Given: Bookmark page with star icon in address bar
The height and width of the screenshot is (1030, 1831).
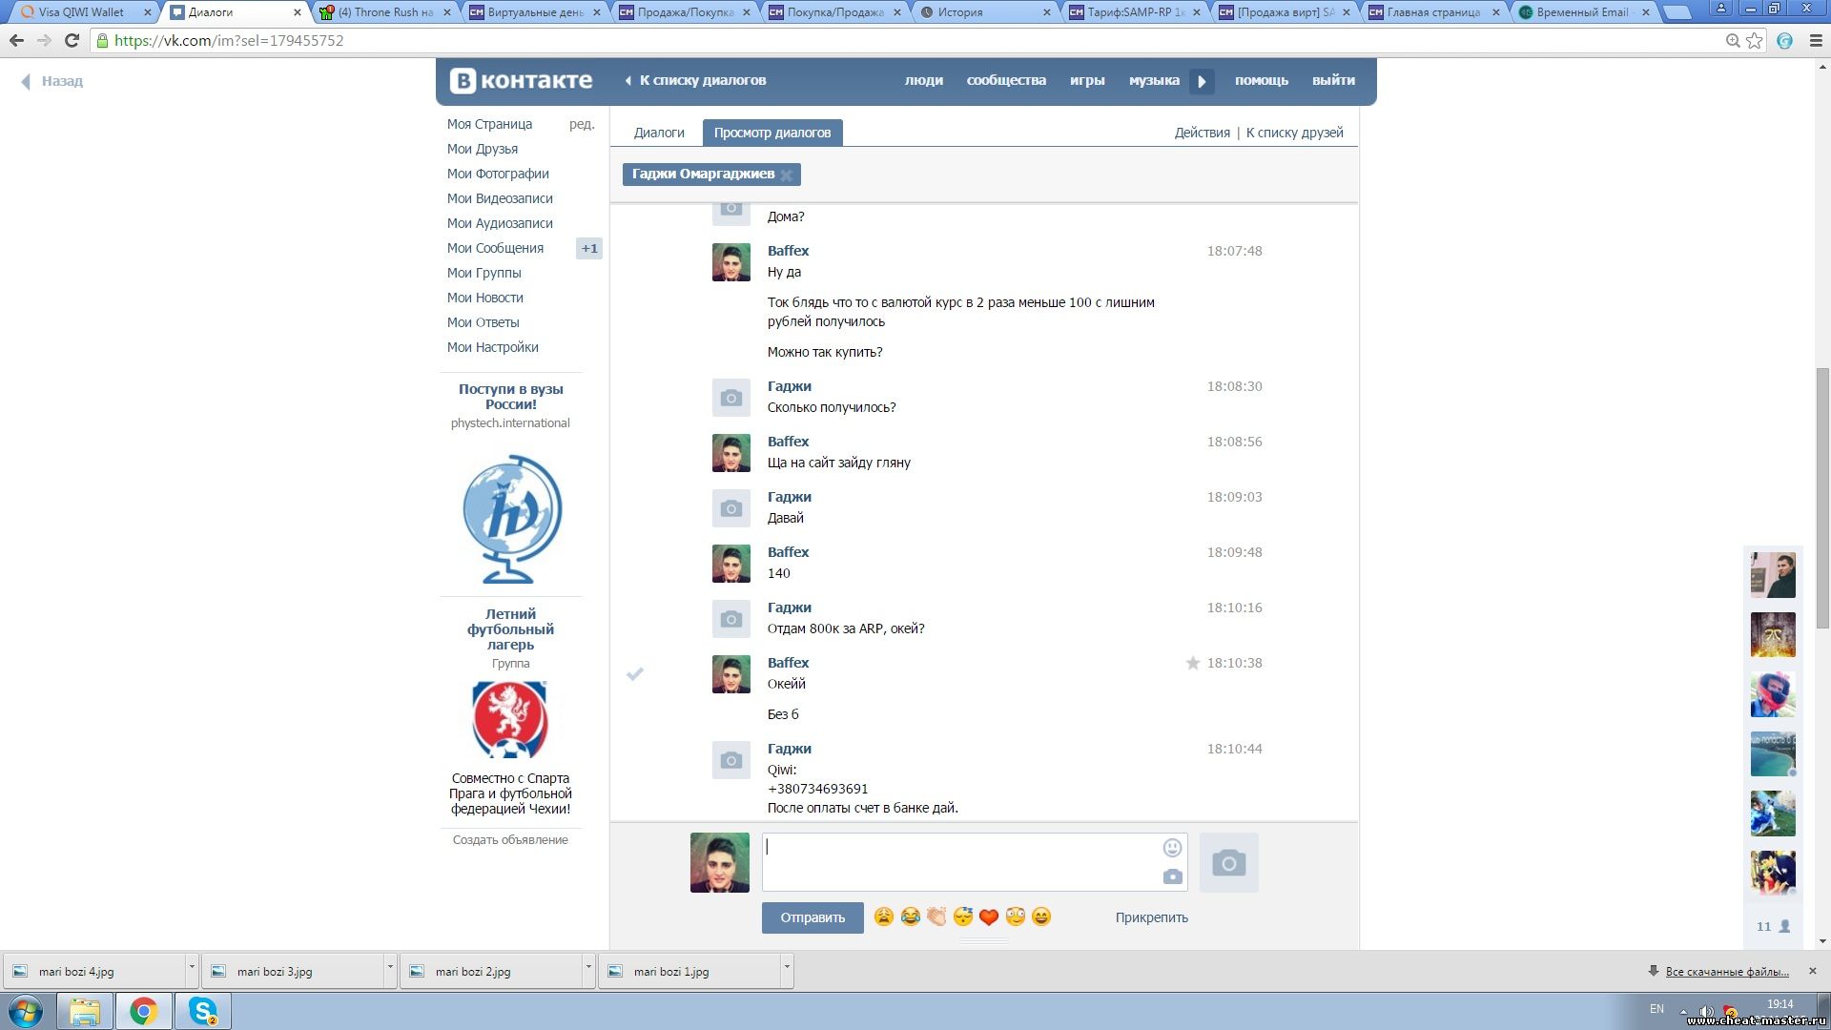Looking at the screenshot, I should pos(1755,41).
